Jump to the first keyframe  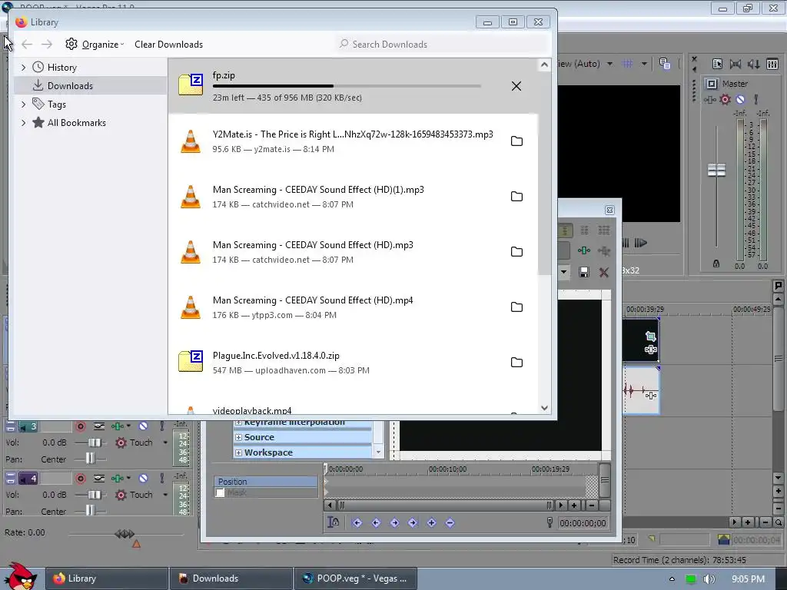click(357, 522)
